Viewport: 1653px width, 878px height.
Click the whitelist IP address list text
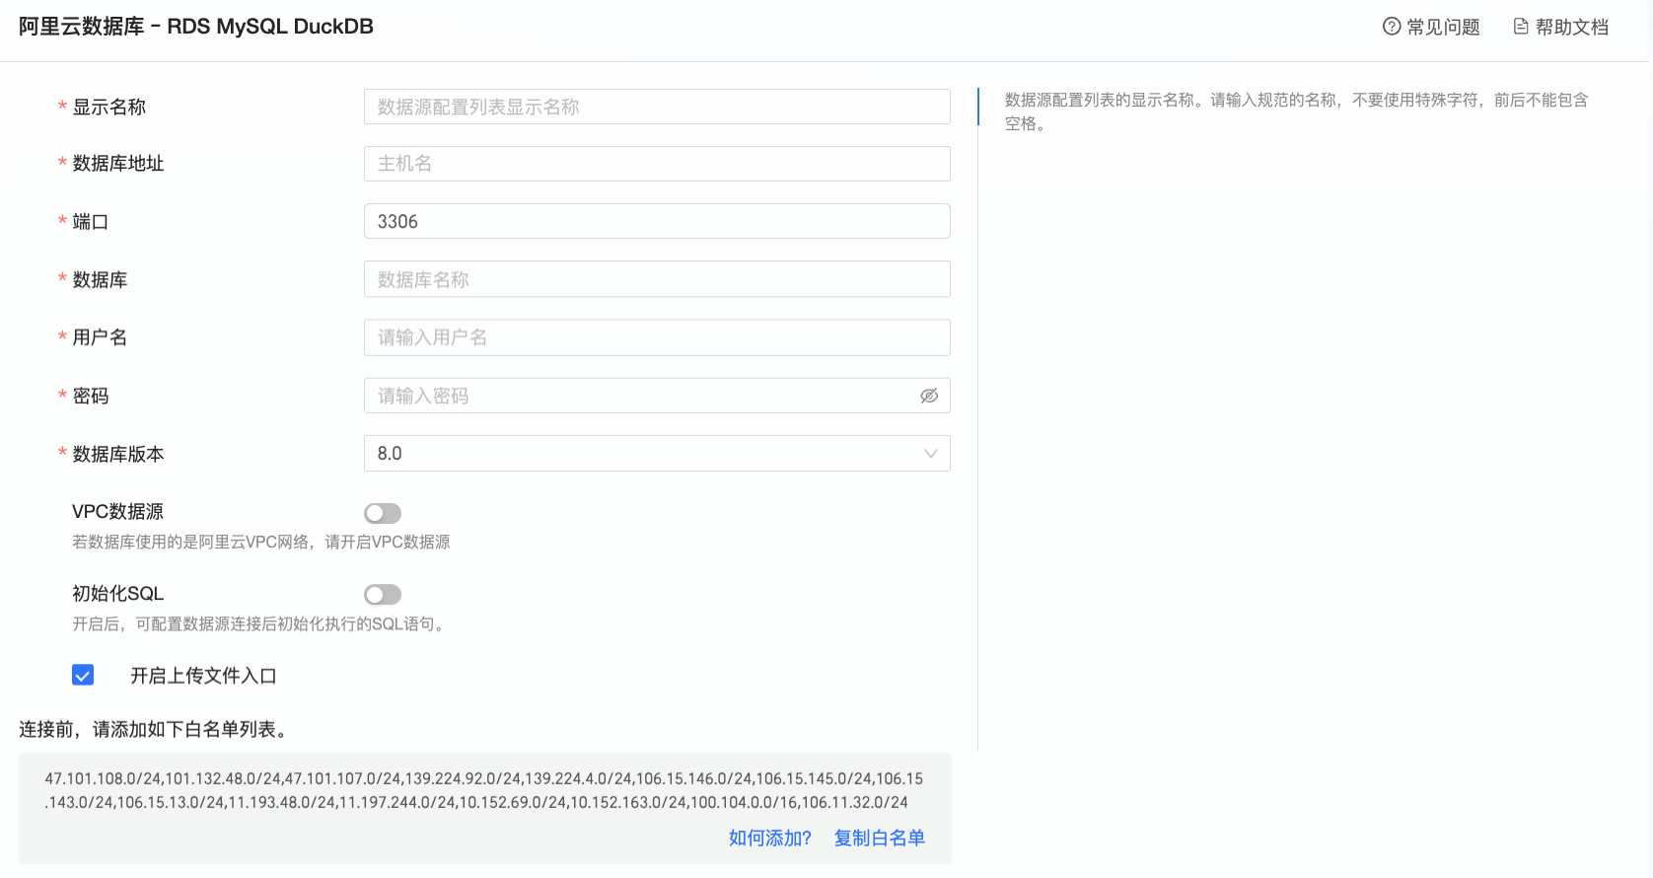click(484, 790)
